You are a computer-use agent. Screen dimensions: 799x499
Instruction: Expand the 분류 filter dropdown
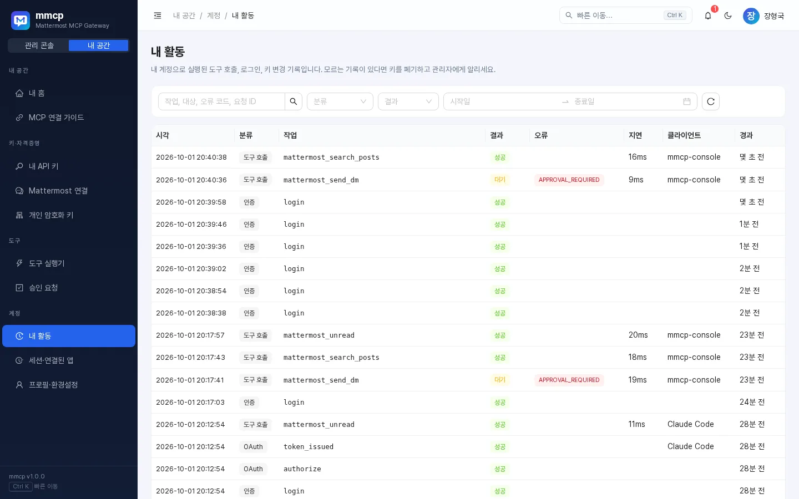pyautogui.click(x=340, y=101)
